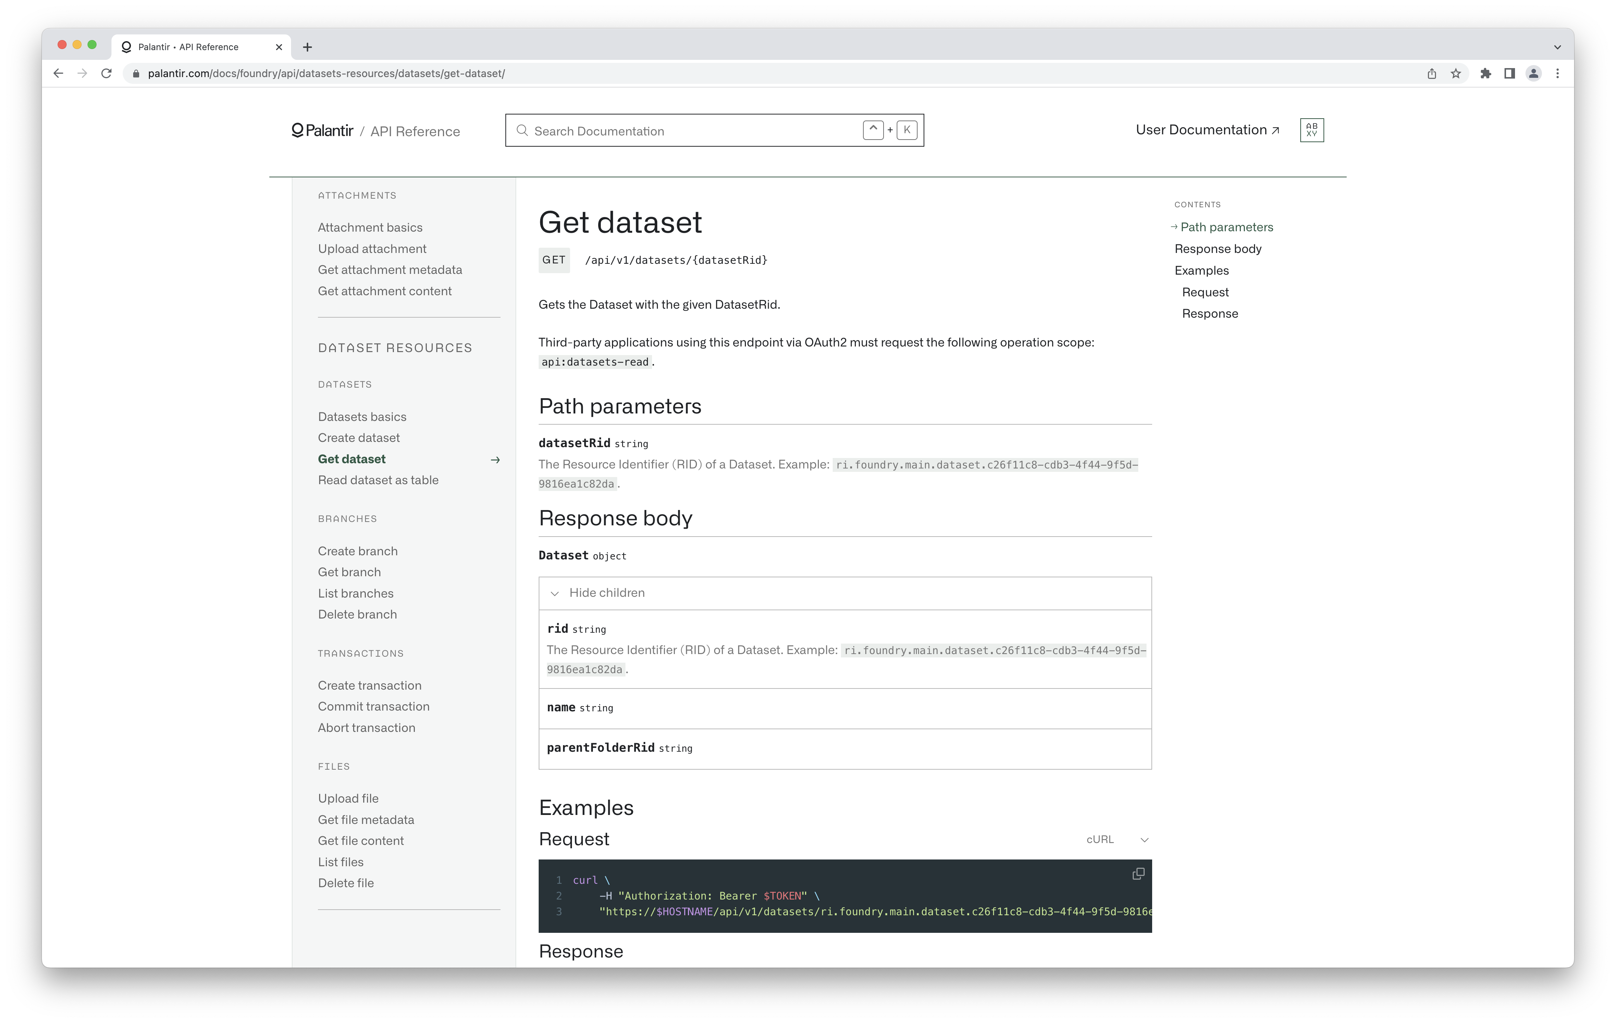The width and height of the screenshot is (1616, 1023).
Task: Jump to Path parameters in contents
Action: coord(1226,227)
